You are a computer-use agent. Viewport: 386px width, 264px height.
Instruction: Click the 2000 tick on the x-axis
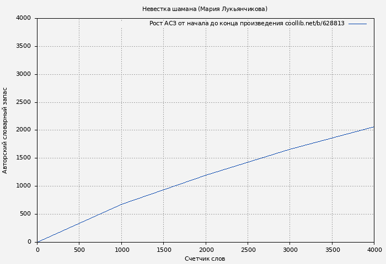[x=206, y=250]
